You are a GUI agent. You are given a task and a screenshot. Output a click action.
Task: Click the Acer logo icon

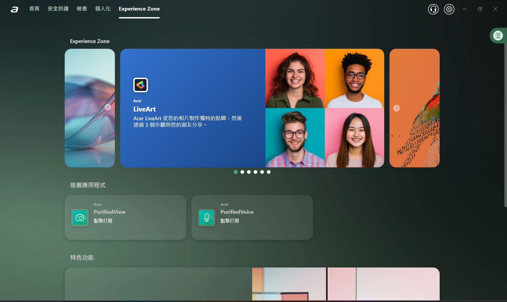pyautogui.click(x=15, y=9)
